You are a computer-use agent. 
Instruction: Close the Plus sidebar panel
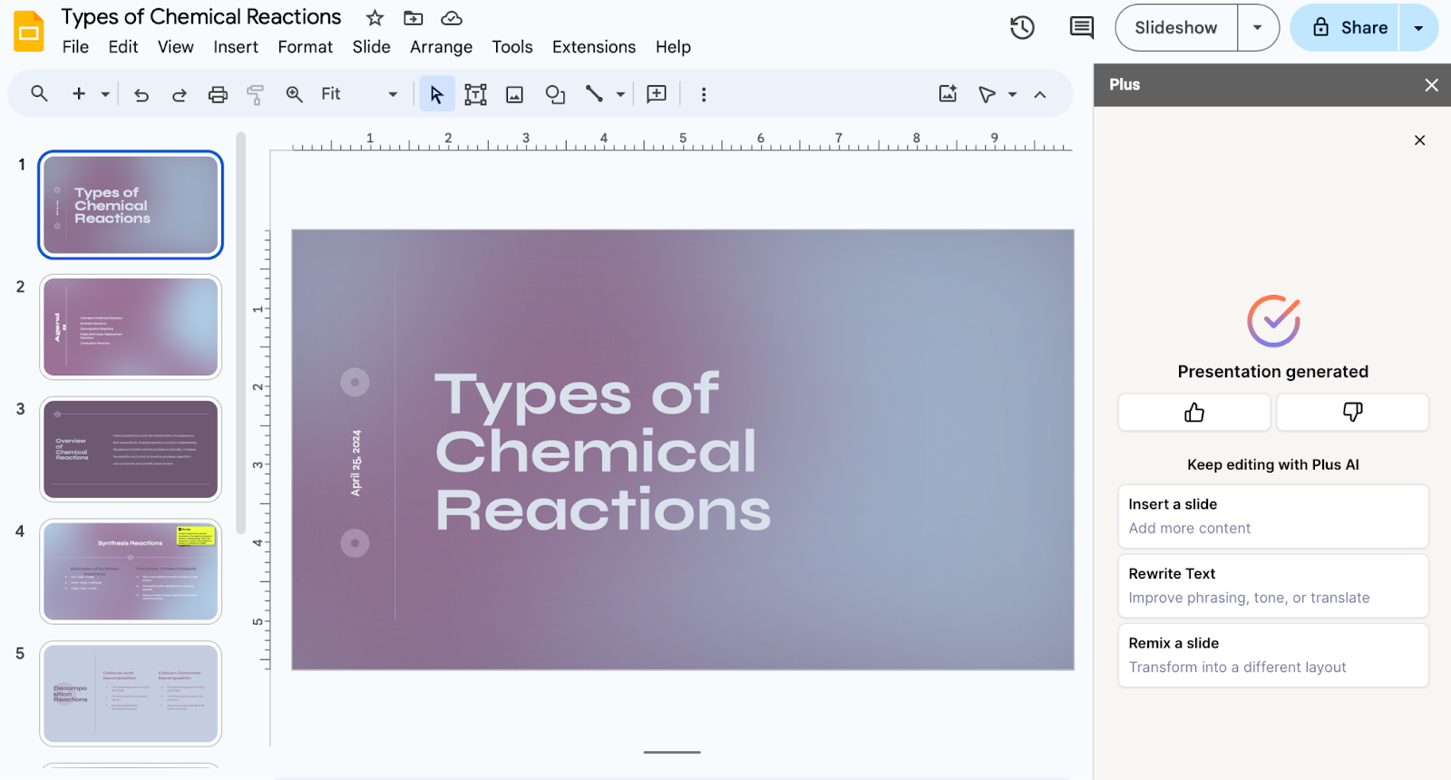point(1431,84)
